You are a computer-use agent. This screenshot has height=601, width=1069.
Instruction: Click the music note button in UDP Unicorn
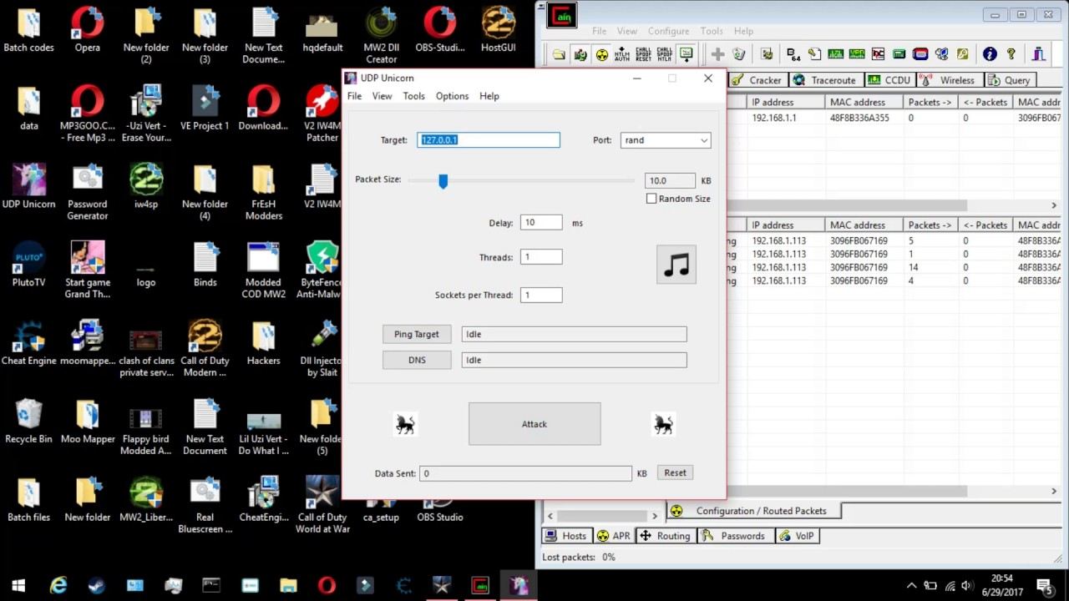(676, 265)
